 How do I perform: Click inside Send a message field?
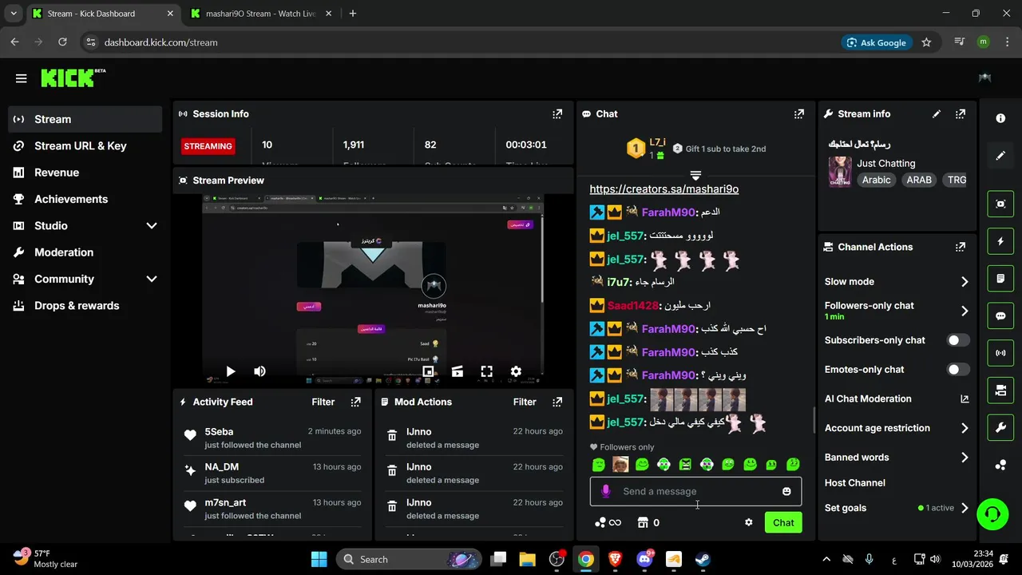pyautogui.click(x=695, y=491)
